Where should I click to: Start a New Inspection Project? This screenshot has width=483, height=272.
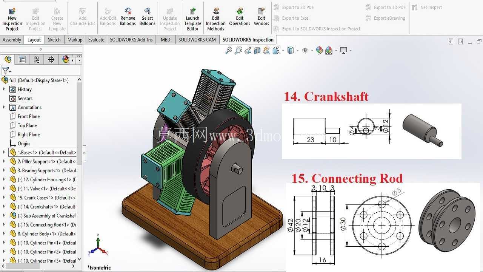(12, 19)
